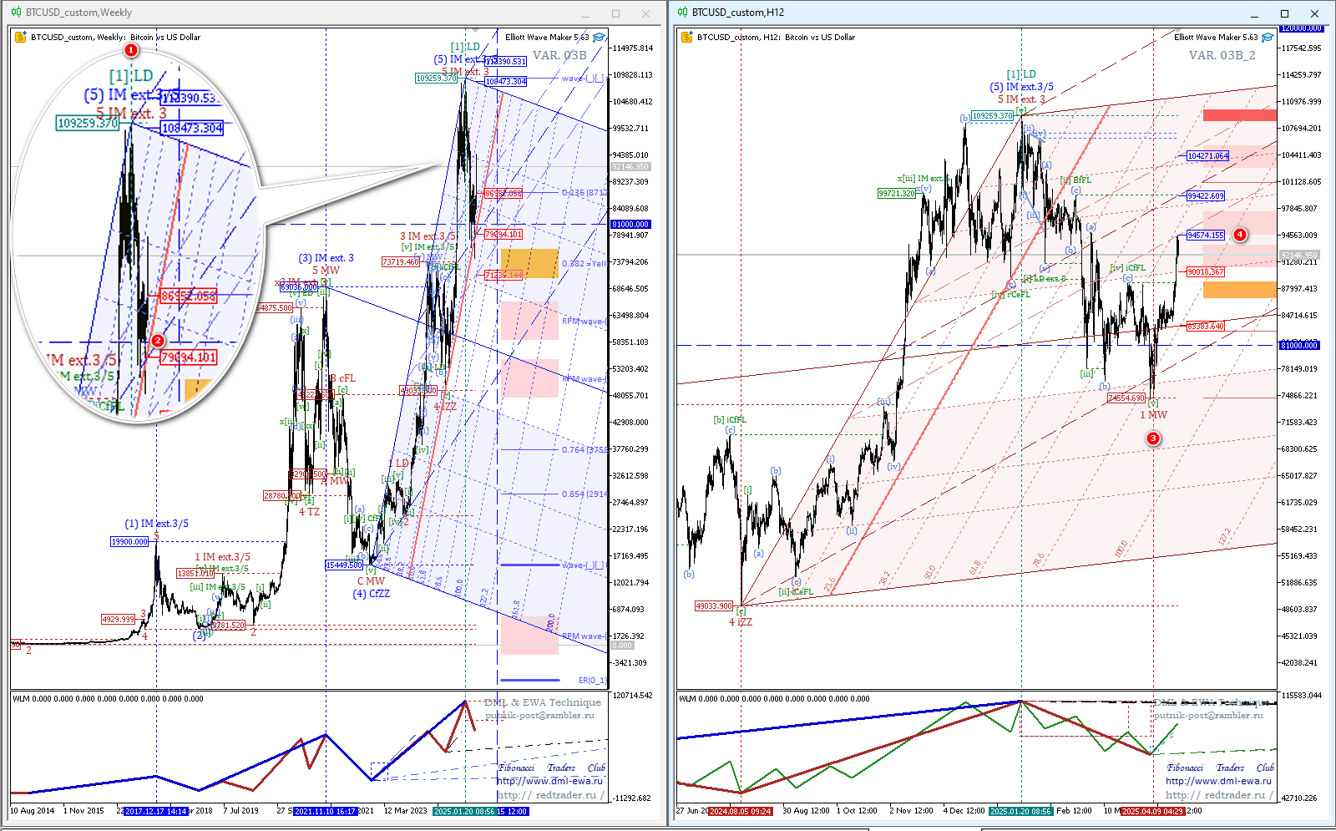Click the candlestick icon in the H12 window title

pyautogui.click(x=683, y=13)
